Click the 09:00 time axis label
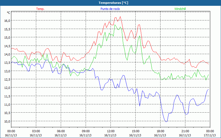221x138 pixels. pyautogui.click(x=86, y=131)
